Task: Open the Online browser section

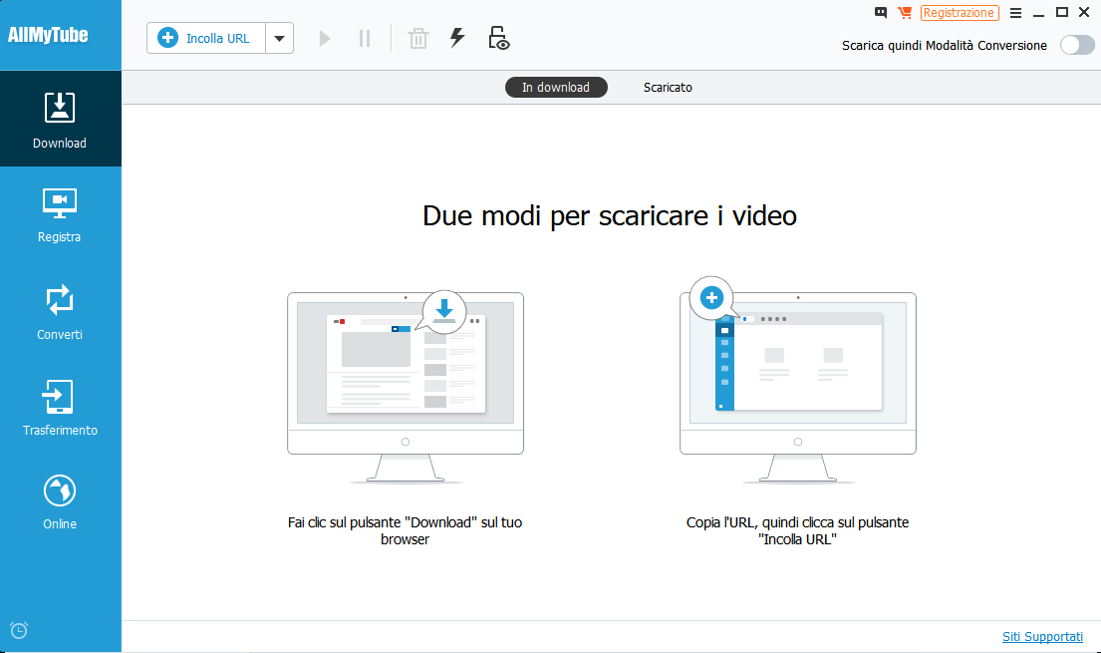Action: click(60, 501)
